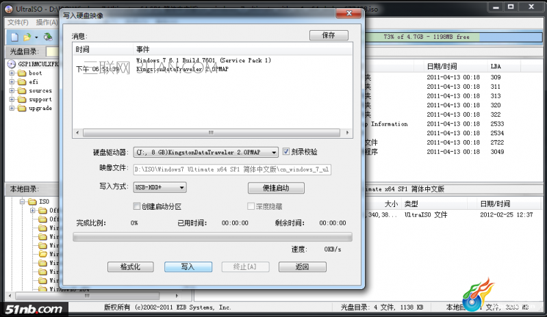Click the 73% of 4.7GB capacity bar

click(x=454, y=37)
